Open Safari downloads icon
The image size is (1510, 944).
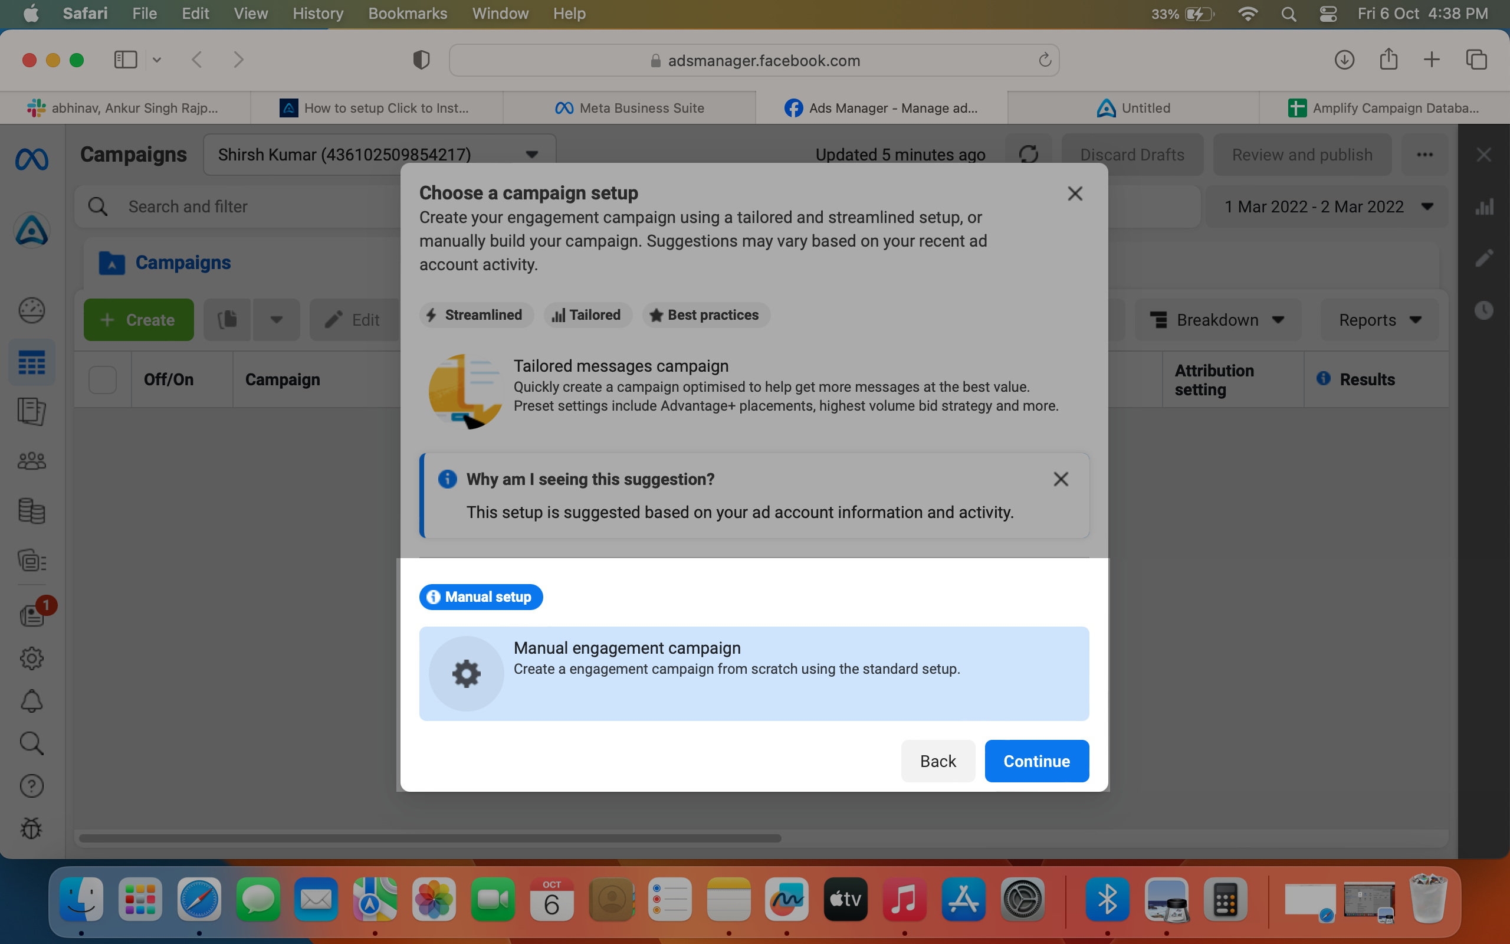pyautogui.click(x=1344, y=60)
